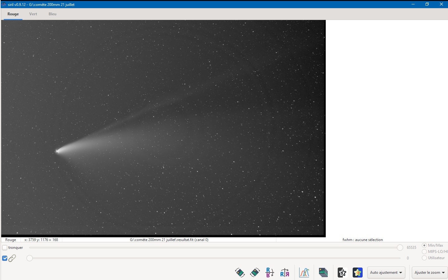Select the Min/Max radio button
Image resolution: width=448 pixels, height=280 pixels.
tap(424, 245)
